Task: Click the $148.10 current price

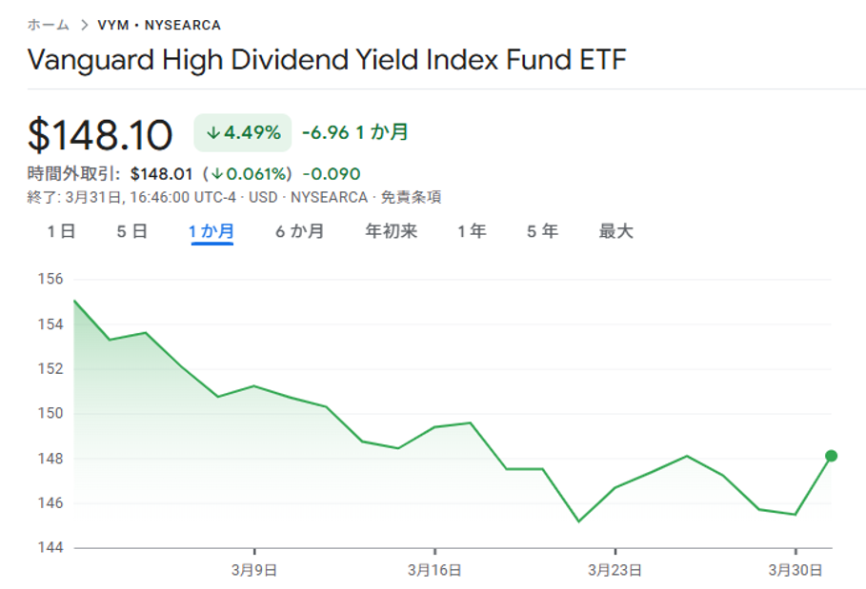Action: [100, 135]
